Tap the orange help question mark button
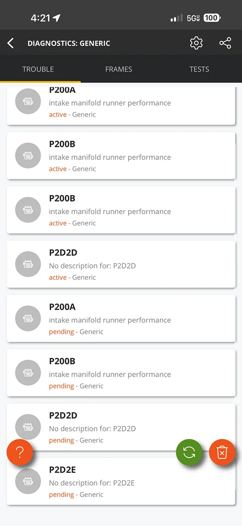 [x=19, y=452]
